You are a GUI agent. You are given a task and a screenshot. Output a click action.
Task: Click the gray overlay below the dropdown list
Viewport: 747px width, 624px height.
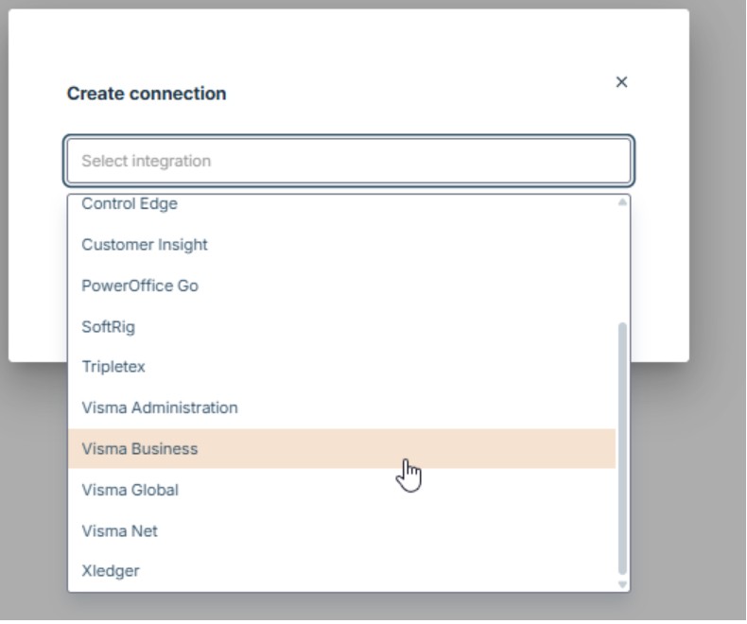[x=348, y=608]
